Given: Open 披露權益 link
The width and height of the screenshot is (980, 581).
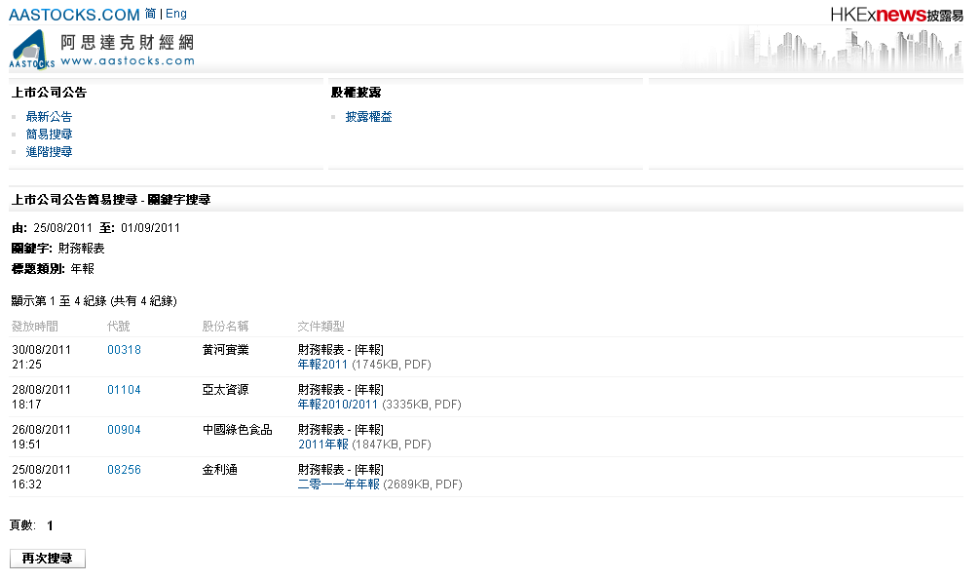Looking at the screenshot, I should 368,117.
